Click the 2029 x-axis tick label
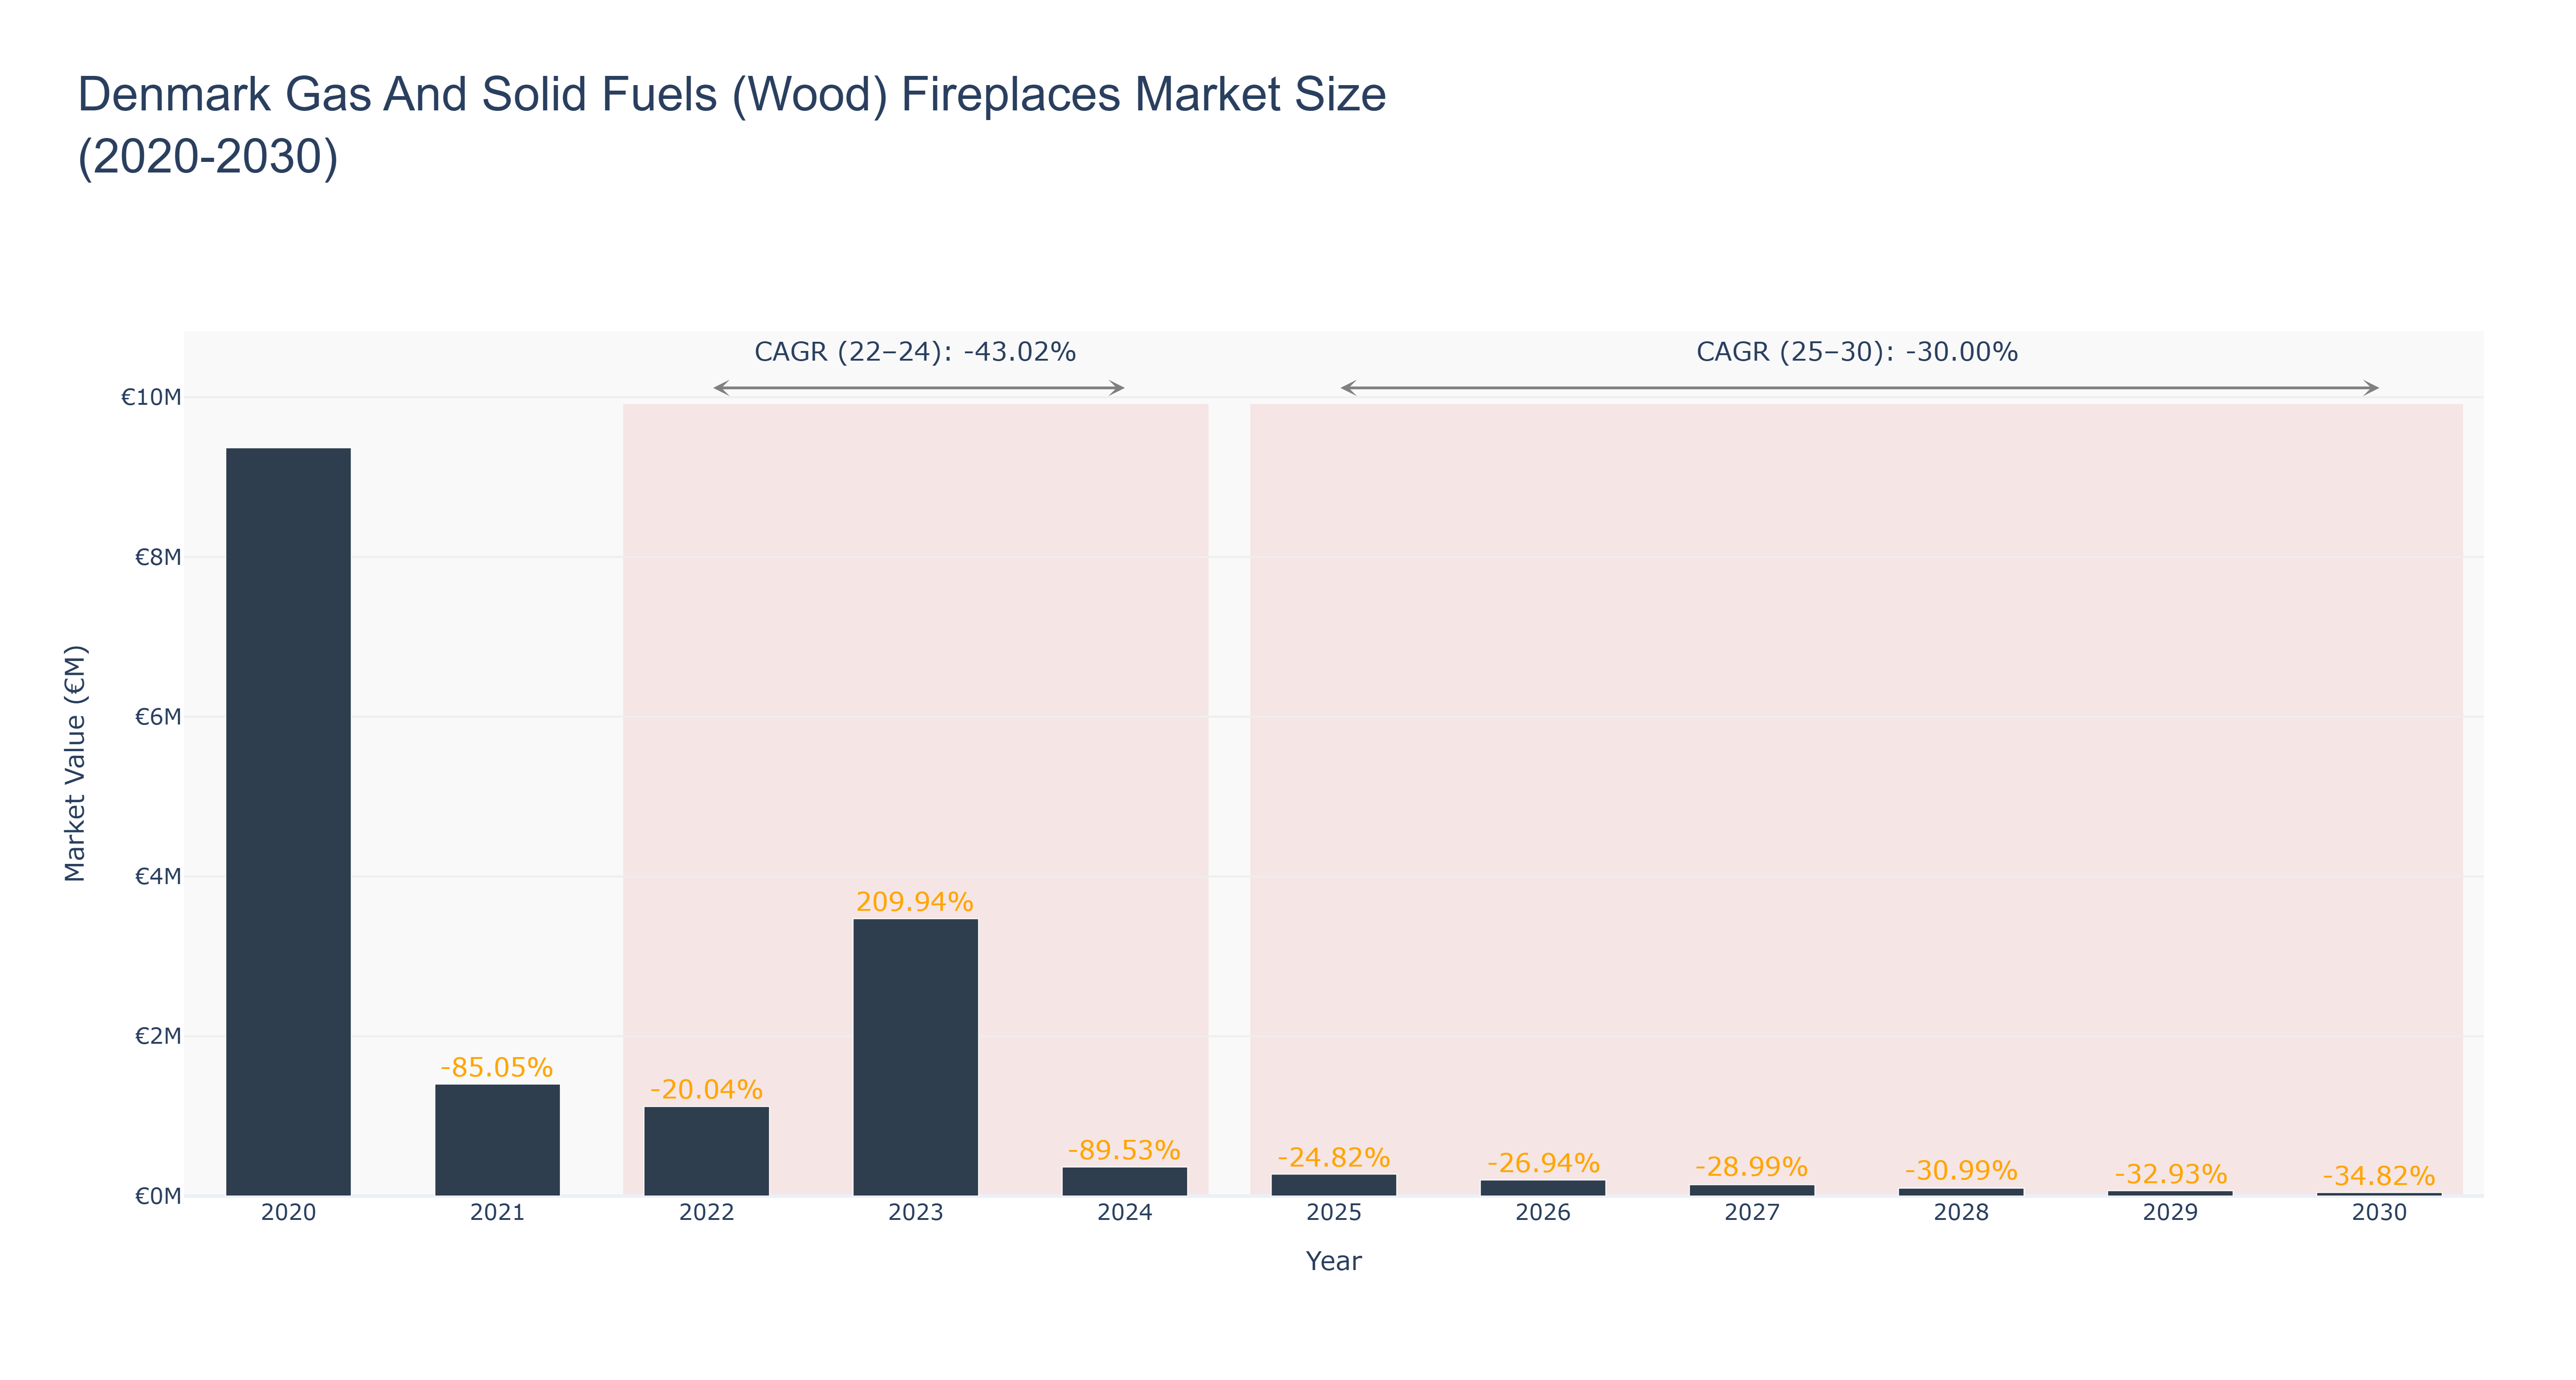Screen dimensions: 2576x1380 [2170, 1213]
